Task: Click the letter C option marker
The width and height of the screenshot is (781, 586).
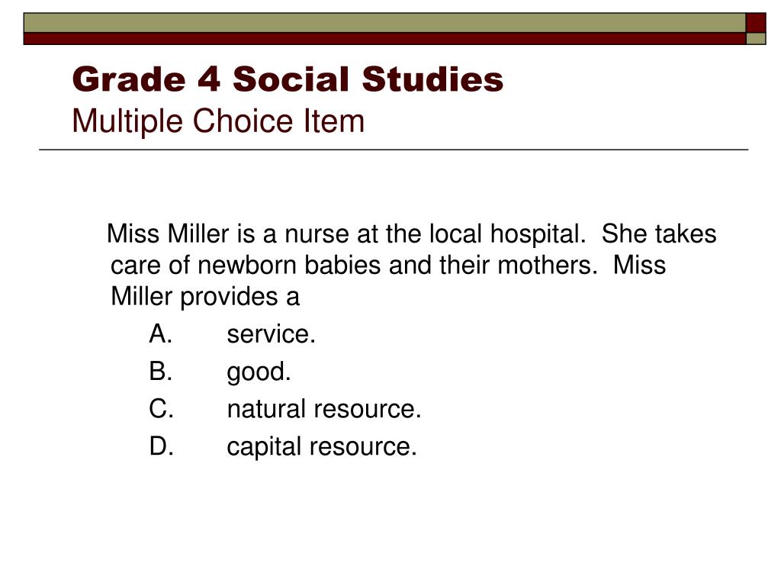Action: pyautogui.click(x=161, y=409)
